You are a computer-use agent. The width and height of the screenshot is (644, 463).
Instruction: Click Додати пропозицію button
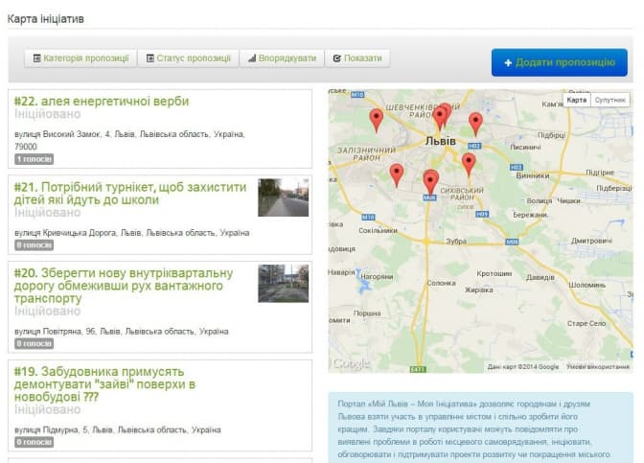pyautogui.click(x=559, y=62)
